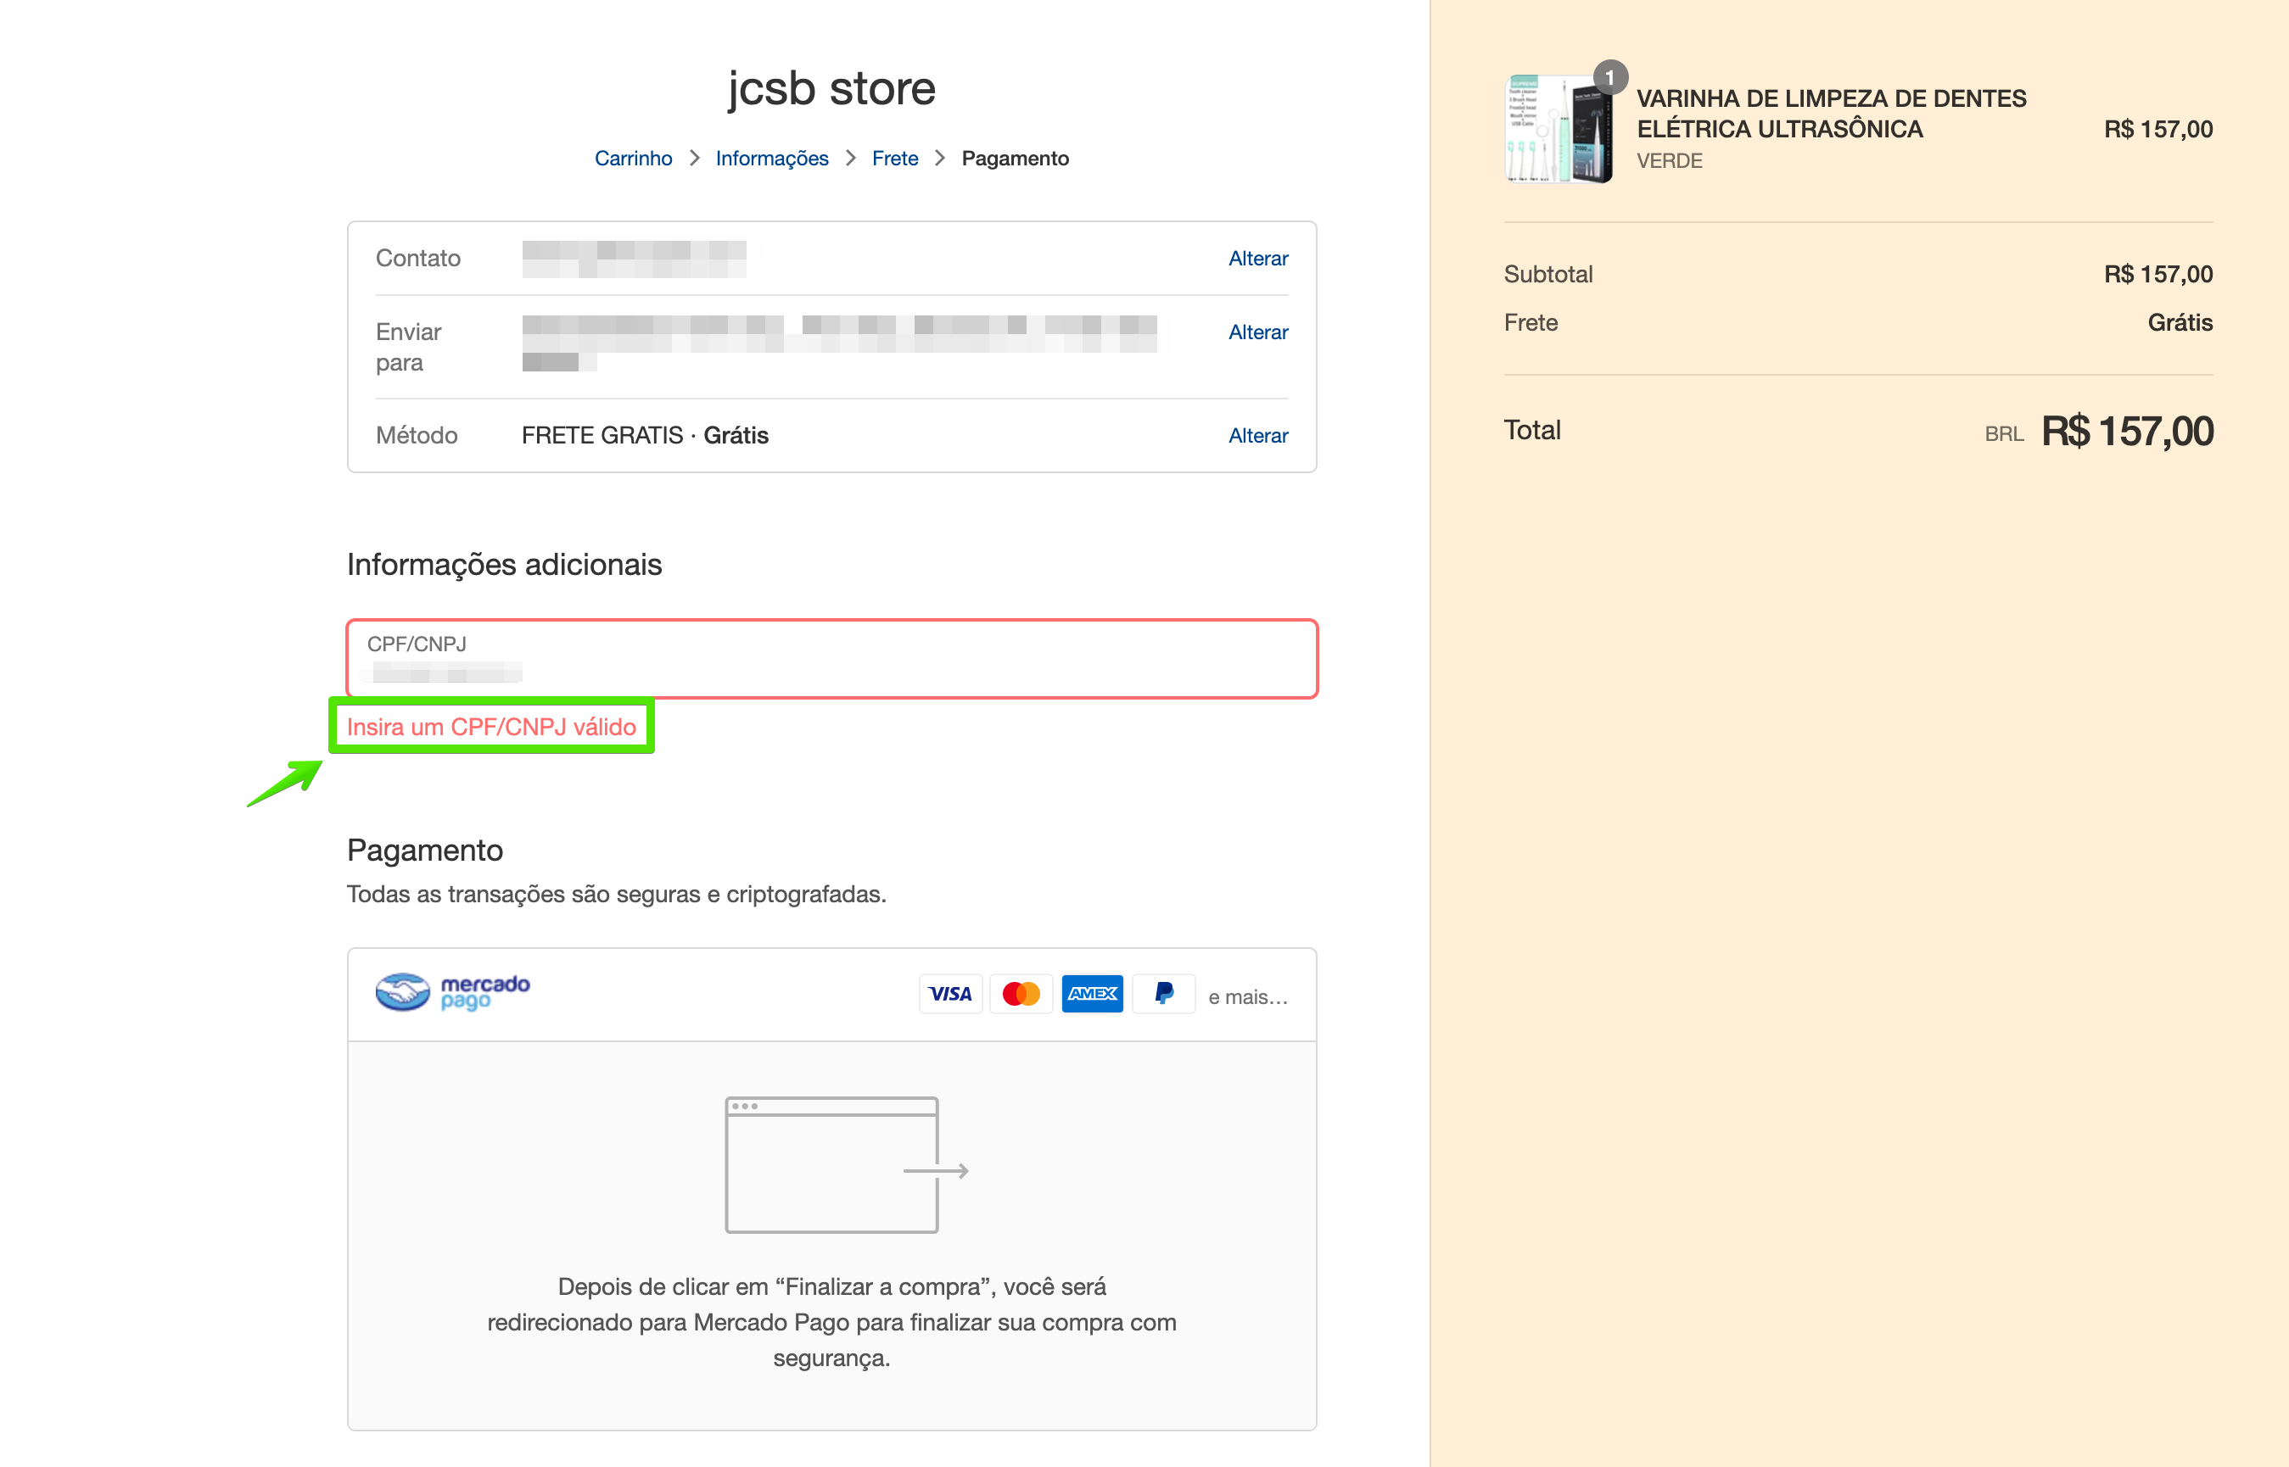The height and width of the screenshot is (1467, 2289).
Task: Open the Informações breadcrumb step
Action: pyautogui.click(x=771, y=158)
